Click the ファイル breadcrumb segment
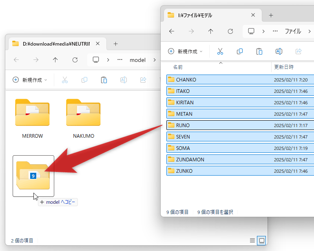Image resolution: width=314 pixels, height=251 pixels. coord(293,31)
